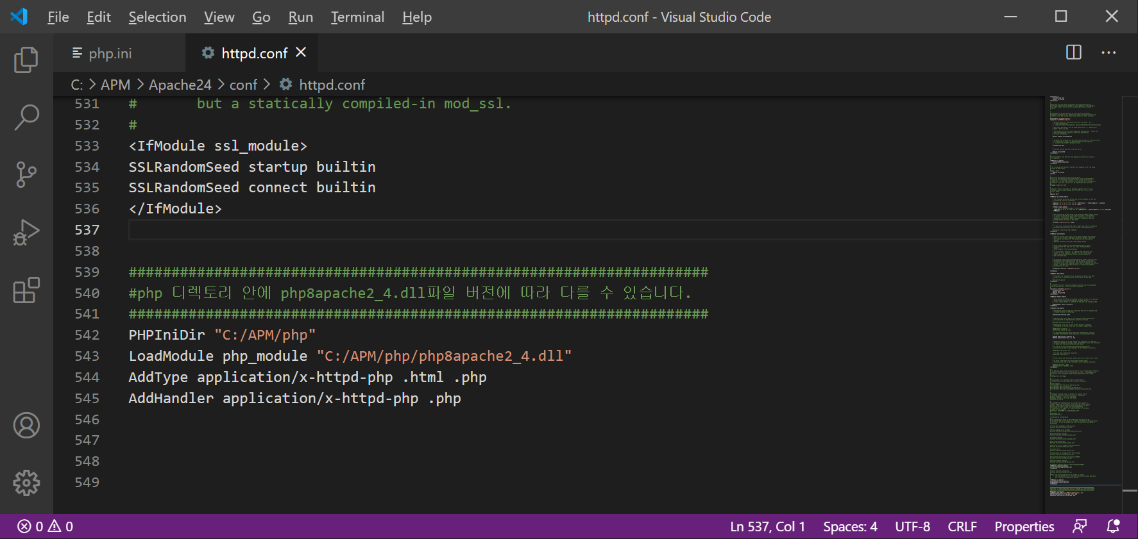Click the feedback icon in status bar
Viewport: 1138px width, 539px height.
[x=1080, y=526]
